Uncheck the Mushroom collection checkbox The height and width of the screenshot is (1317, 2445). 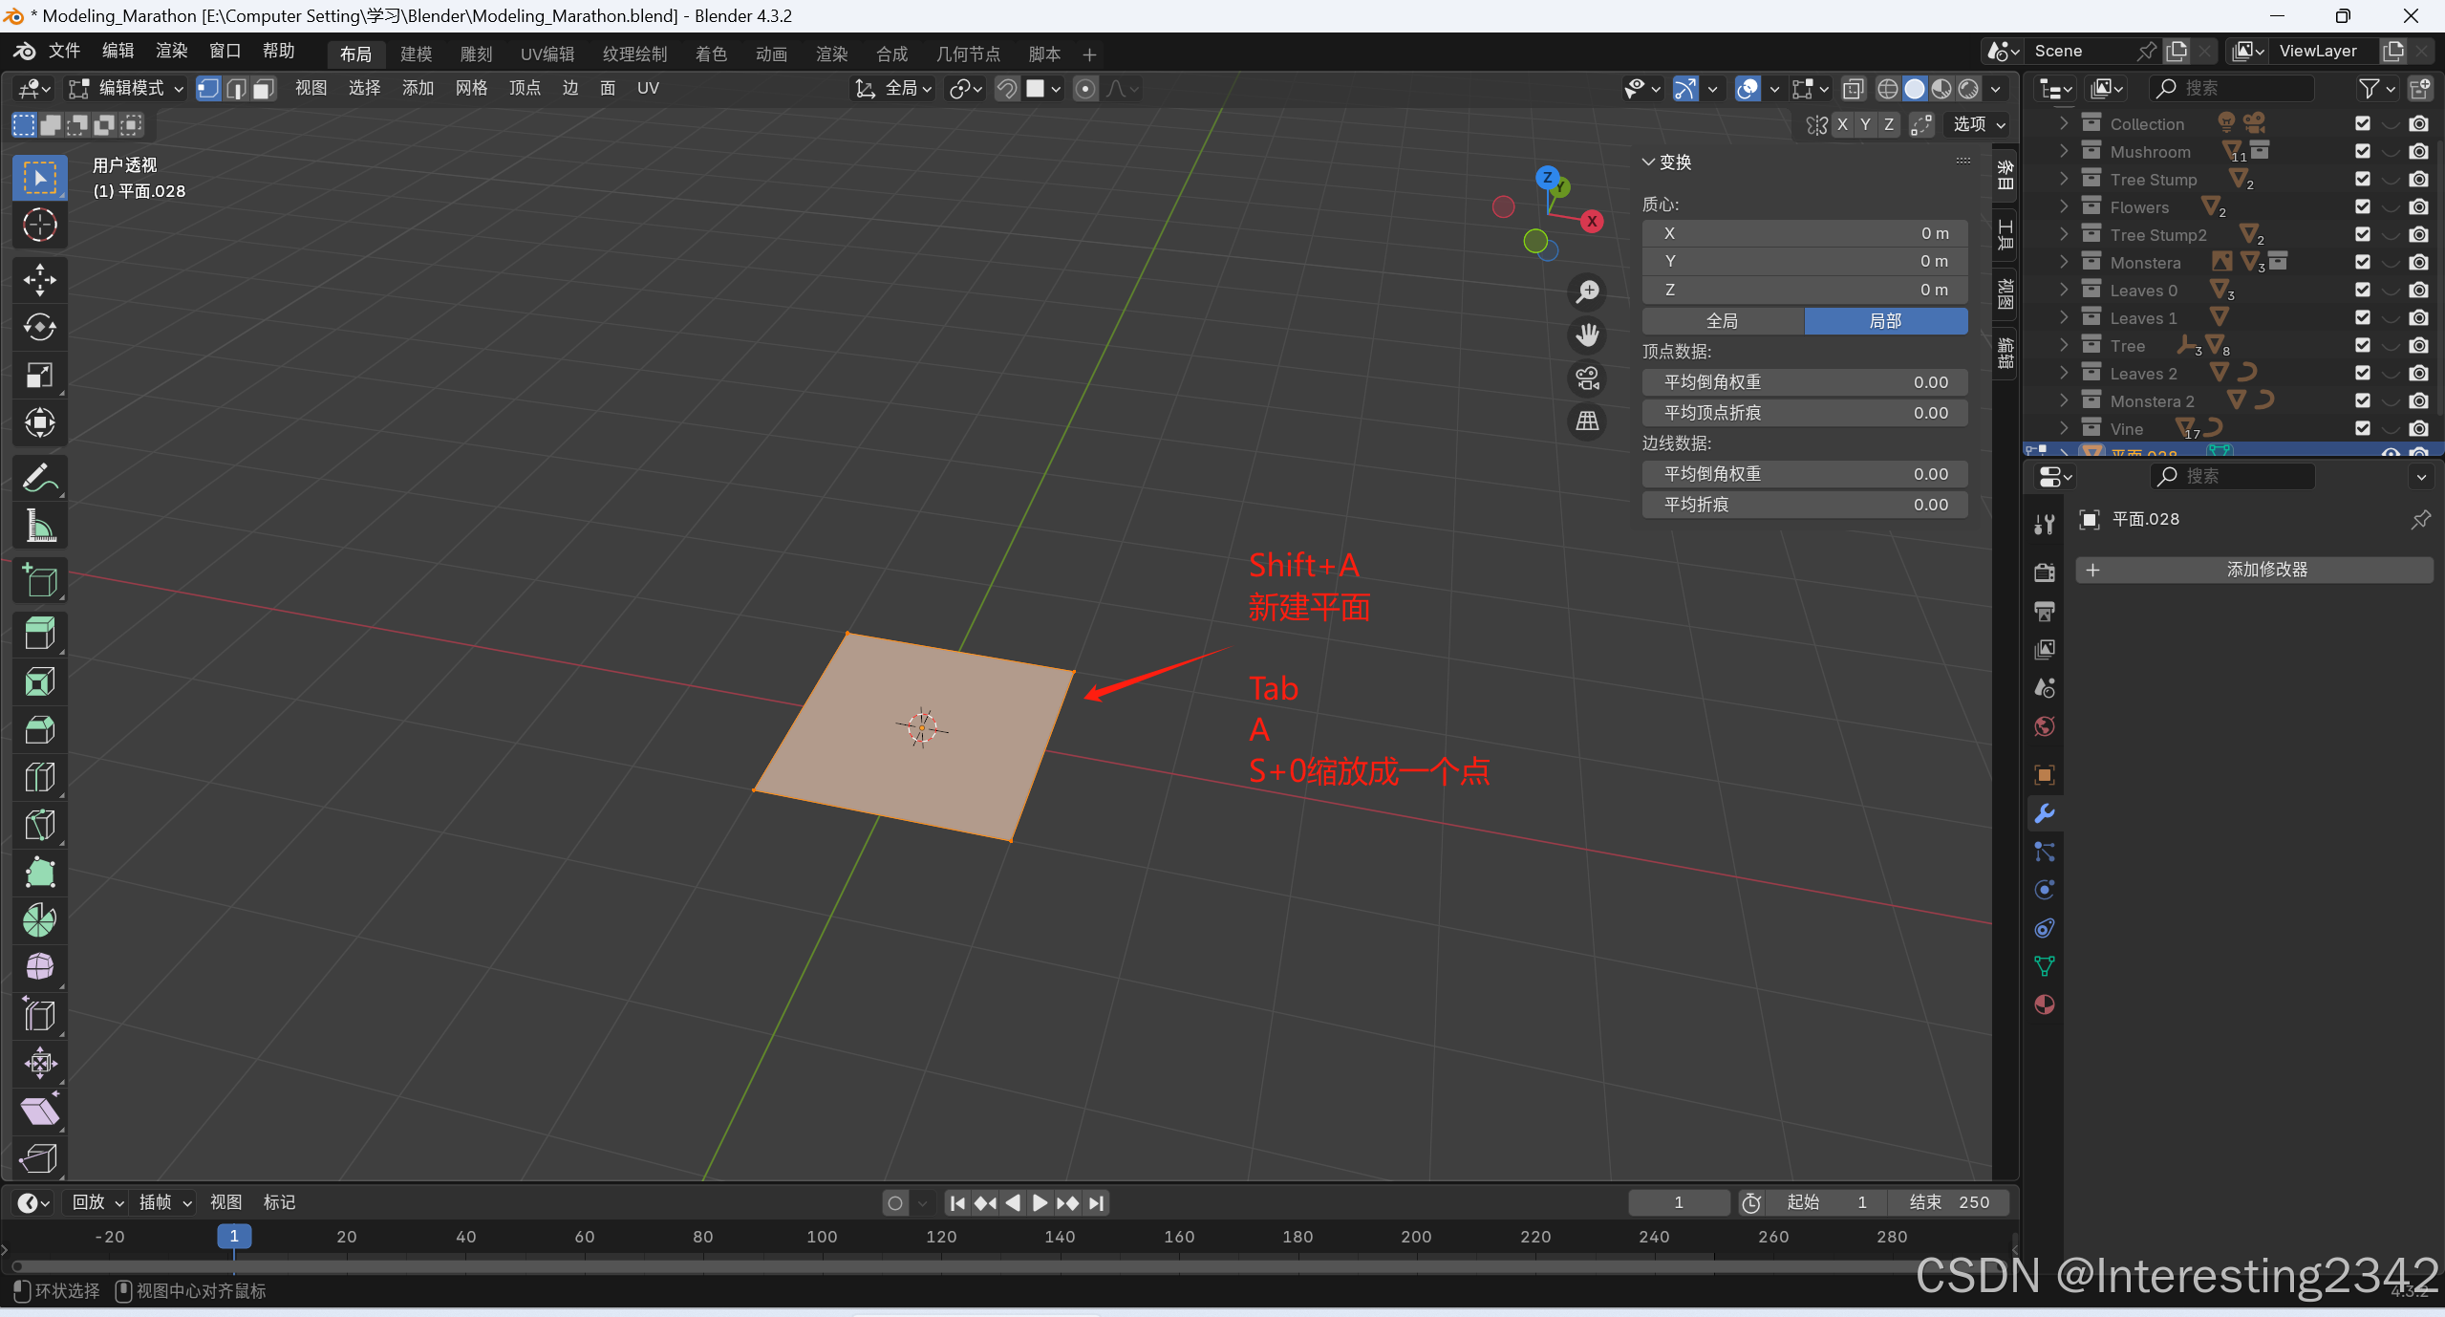pyautogui.click(x=2362, y=151)
